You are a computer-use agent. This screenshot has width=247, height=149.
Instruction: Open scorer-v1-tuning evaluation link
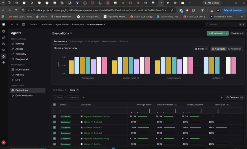(x=92, y=144)
